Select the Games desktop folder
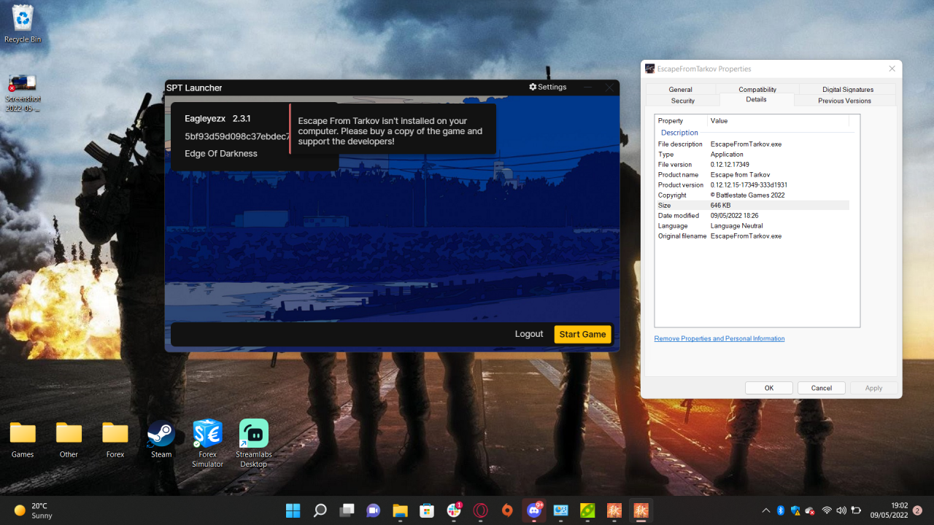This screenshot has width=934, height=525. 23,439
